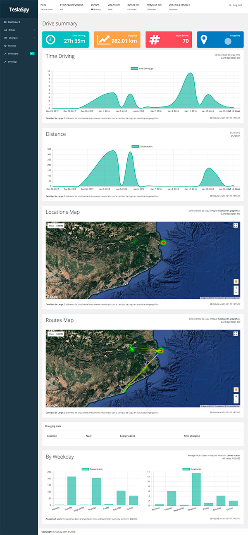Toggle the Time Driving (h) legend series
This screenshot has width=248, height=535.
[142, 69]
